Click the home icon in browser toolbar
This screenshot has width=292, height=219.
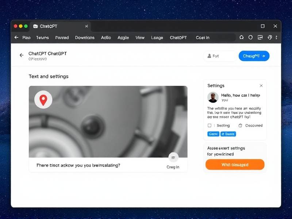241,38
